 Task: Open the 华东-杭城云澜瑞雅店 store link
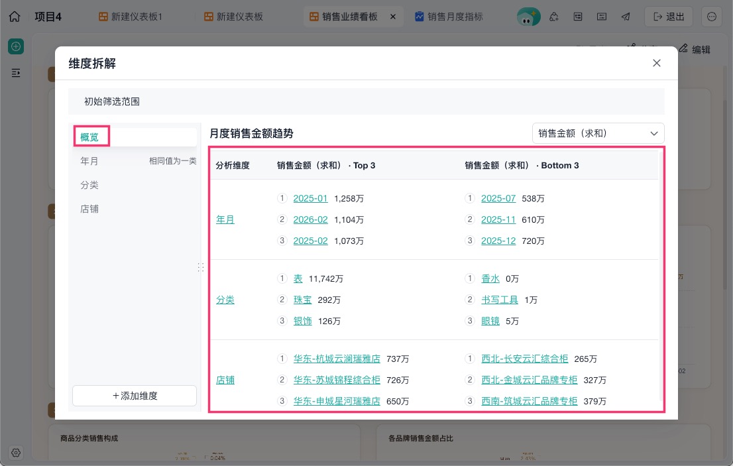pos(337,359)
